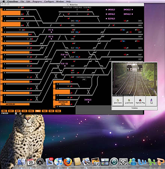165x169 pixels.
Task: Click the WATERLOO INTL station label
Action: click(63, 103)
